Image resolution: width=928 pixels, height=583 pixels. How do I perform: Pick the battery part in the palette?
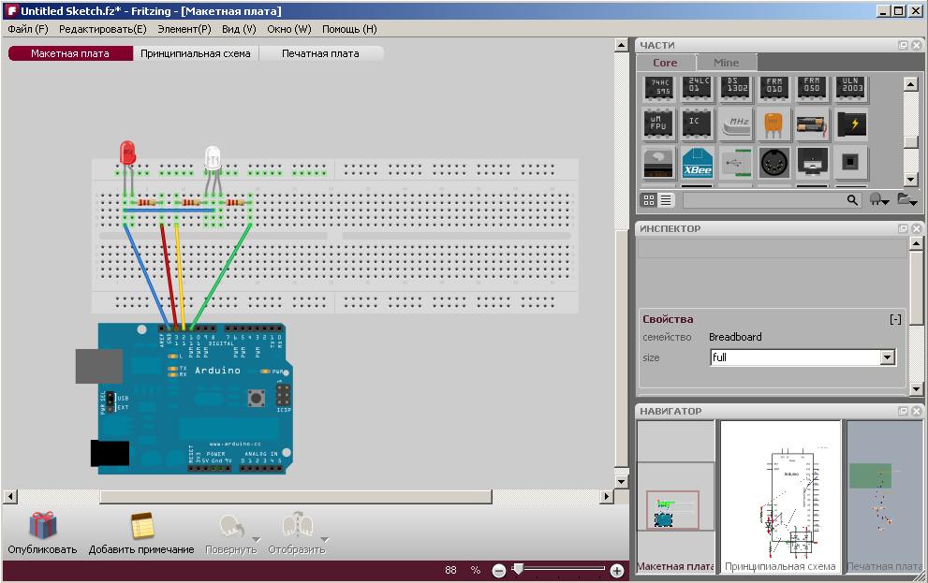coord(811,124)
